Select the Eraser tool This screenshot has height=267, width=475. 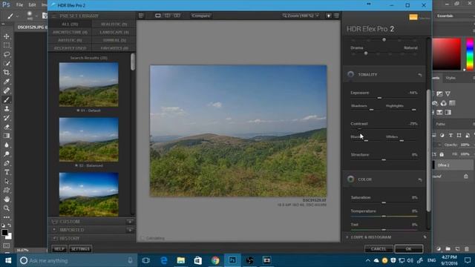(x=7, y=127)
